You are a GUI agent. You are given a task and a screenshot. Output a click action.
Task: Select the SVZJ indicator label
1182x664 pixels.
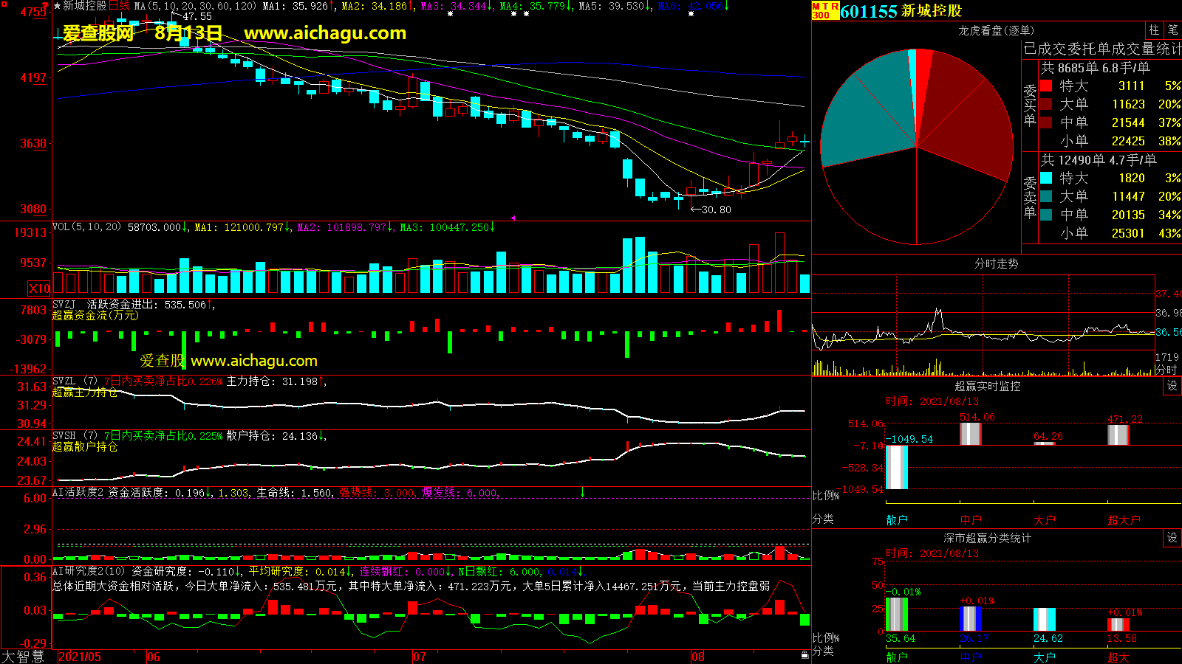coord(64,304)
